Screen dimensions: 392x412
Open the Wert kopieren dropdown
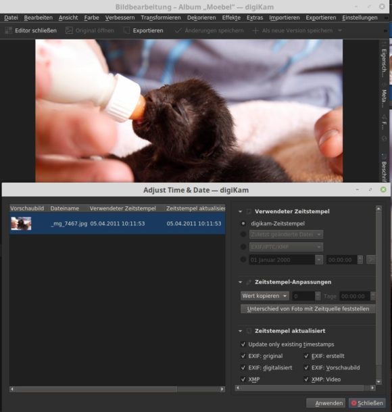tap(265, 296)
